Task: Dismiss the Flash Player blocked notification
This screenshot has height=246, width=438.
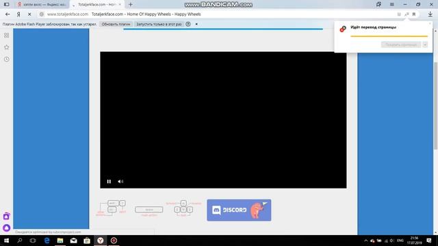Action: pyautogui.click(x=196, y=25)
